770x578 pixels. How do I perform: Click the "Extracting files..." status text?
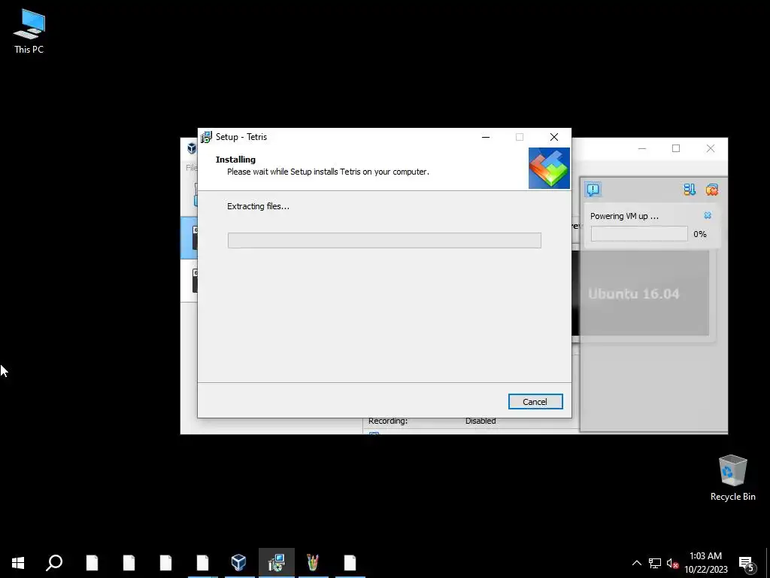click(x=259, y=206)
